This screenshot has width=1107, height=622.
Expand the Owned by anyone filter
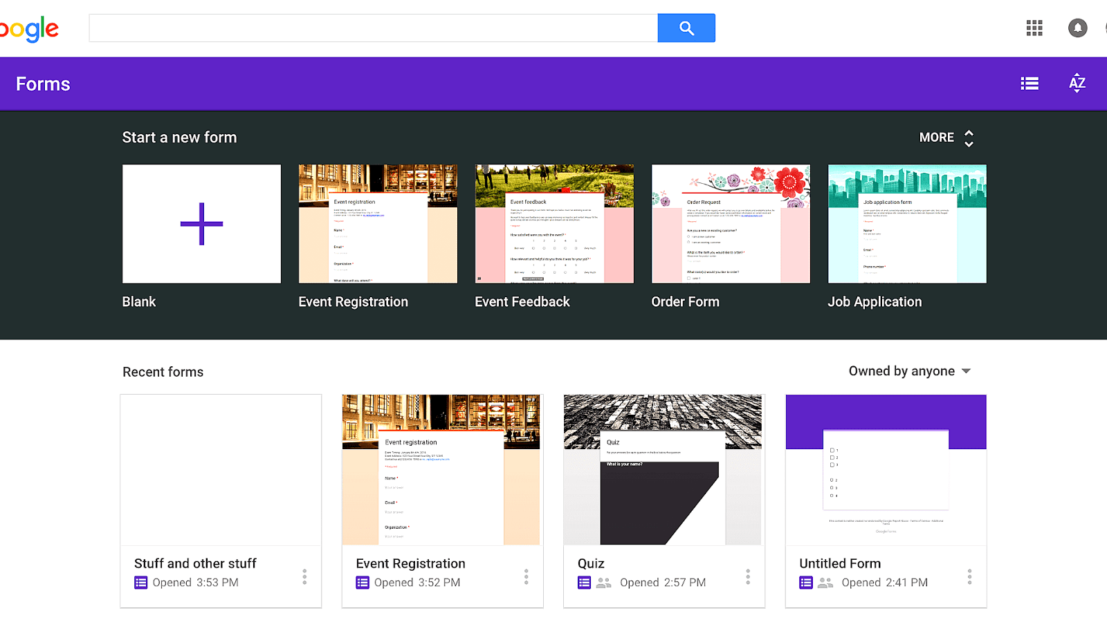(x=910, y=371)
